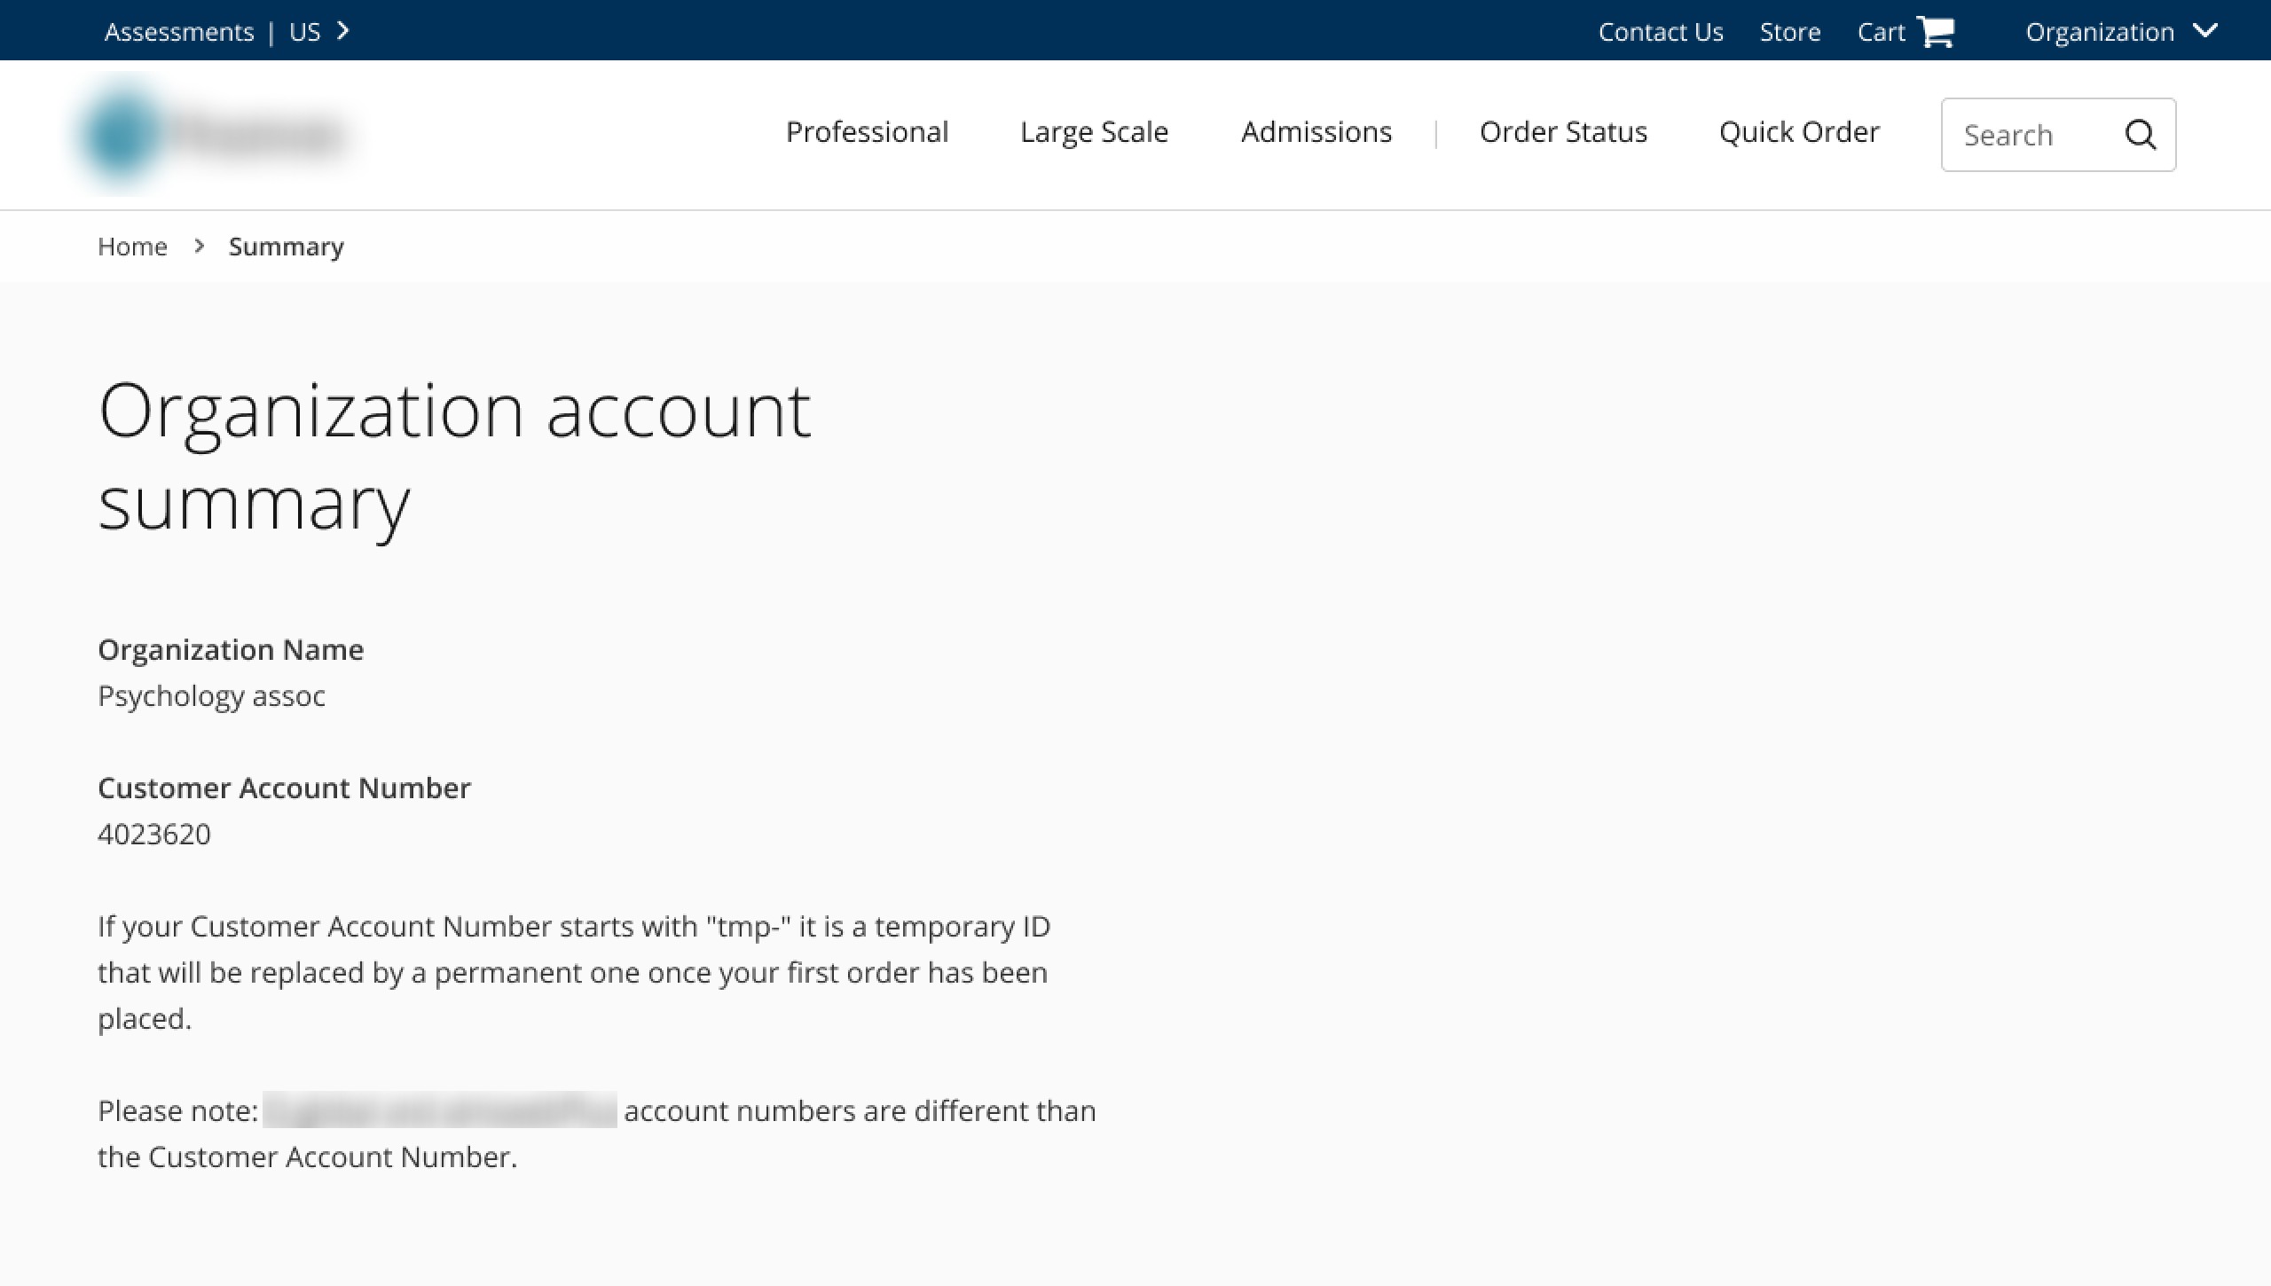Click the Assessments header link
The image size is (2271, 1286).
click(x=179, y=32)
